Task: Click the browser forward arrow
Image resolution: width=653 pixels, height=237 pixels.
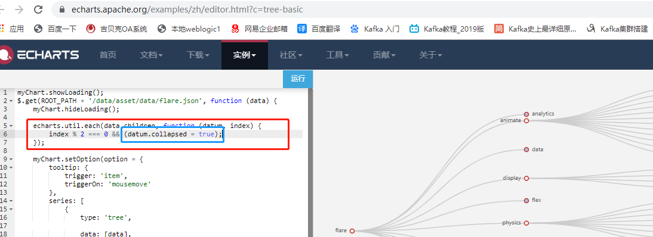Action: (19, 9)
